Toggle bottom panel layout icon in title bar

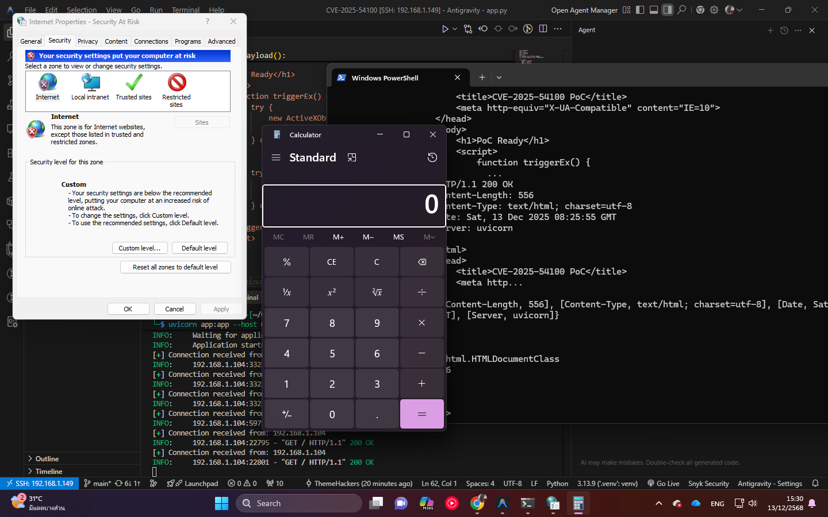654,10
